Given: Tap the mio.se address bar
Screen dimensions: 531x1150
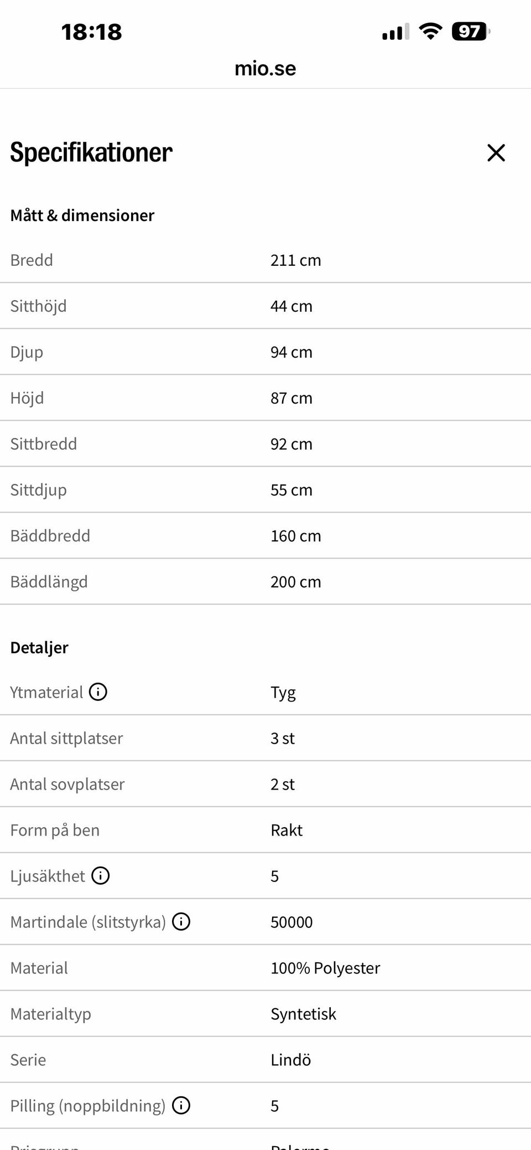Looking at the screenshot, I should click(x=265, y=68).
